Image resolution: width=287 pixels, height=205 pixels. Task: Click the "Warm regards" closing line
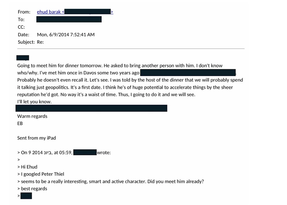point(32,116)
